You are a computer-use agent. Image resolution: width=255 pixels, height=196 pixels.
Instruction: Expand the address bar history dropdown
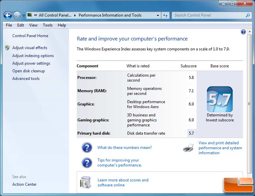[158, 15]
